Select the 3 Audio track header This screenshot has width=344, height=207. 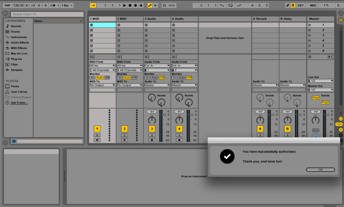[157, 19]
